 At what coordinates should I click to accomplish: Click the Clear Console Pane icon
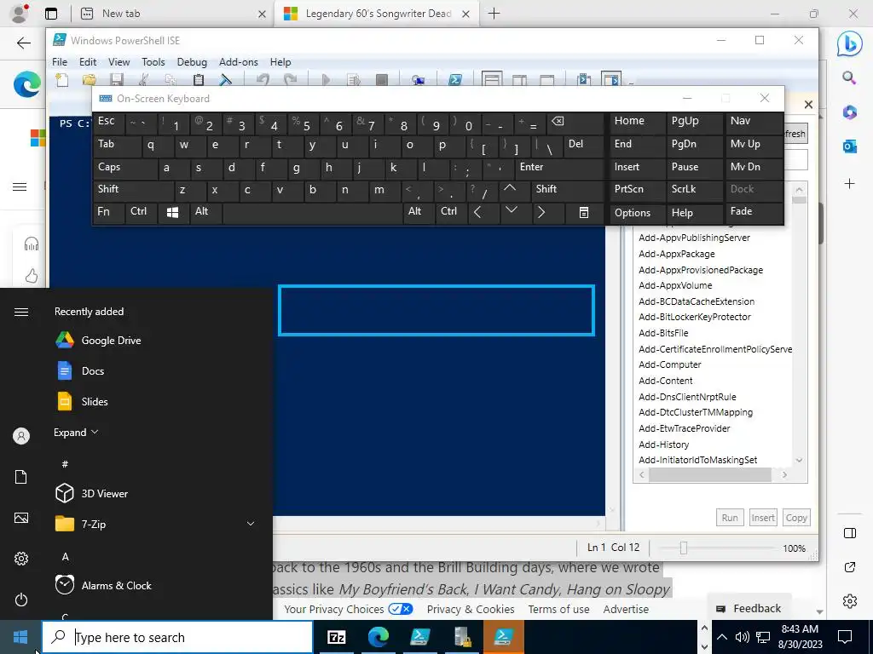point(225,80)
